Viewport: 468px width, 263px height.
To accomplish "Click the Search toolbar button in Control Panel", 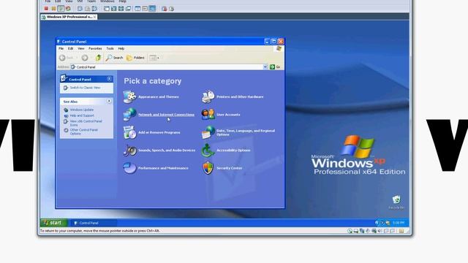I will 114,58.
